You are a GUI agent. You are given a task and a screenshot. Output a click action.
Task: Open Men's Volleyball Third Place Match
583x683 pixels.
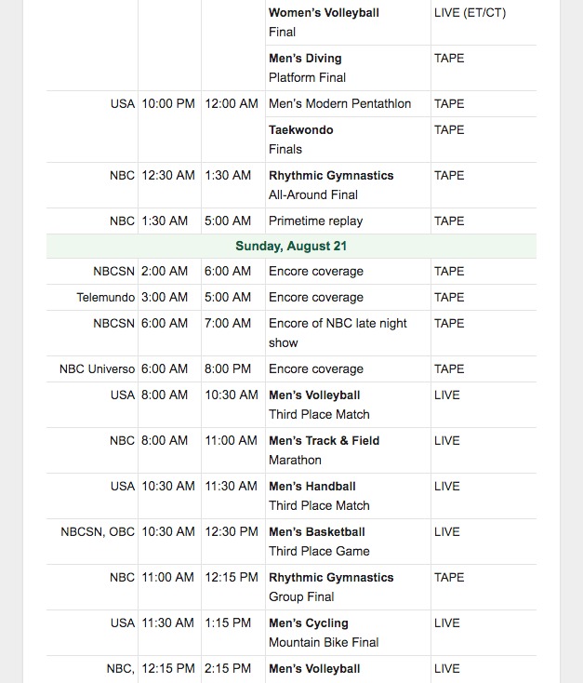tap(319, 405)
